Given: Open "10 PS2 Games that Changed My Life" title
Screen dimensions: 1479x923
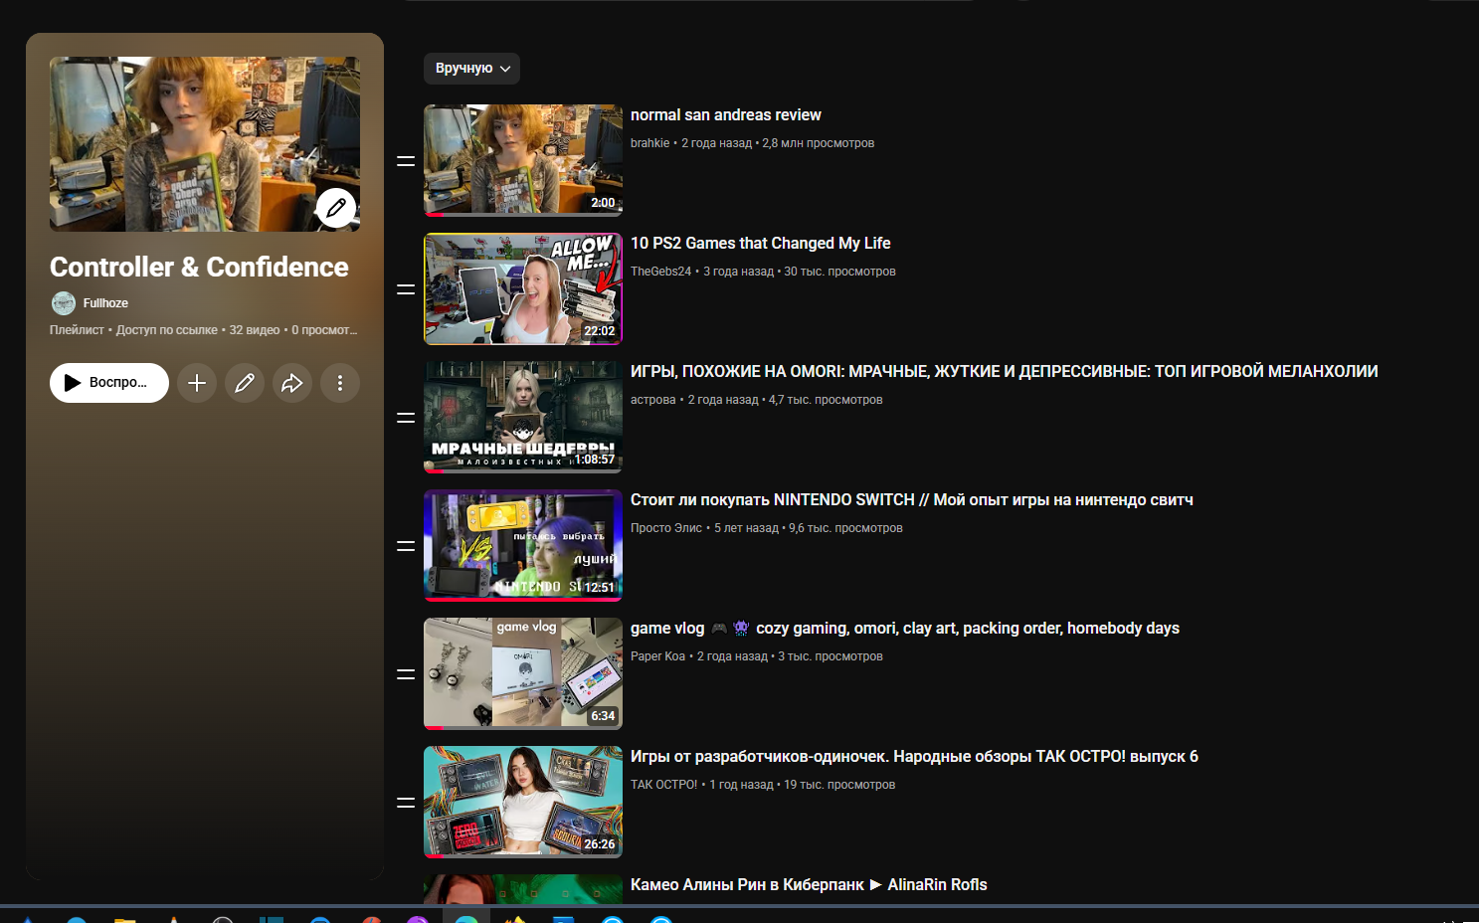Looking at the screenshot, I should 761,244.
